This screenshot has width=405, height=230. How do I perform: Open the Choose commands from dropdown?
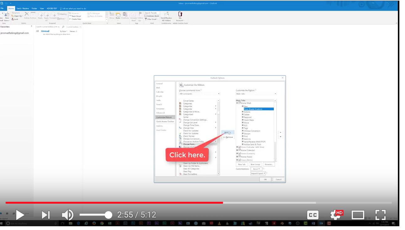199,94
